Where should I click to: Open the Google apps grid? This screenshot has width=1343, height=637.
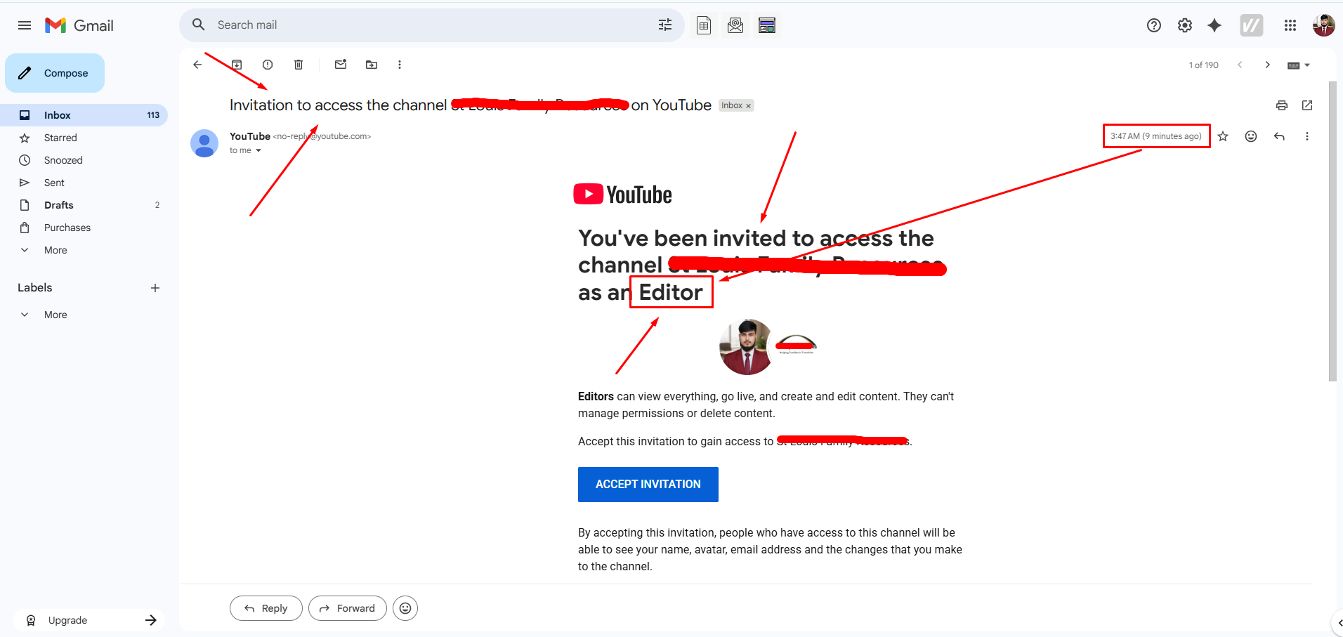[x=1290, y=25]
